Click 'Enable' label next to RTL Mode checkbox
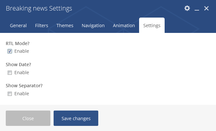 pos(22,51)
